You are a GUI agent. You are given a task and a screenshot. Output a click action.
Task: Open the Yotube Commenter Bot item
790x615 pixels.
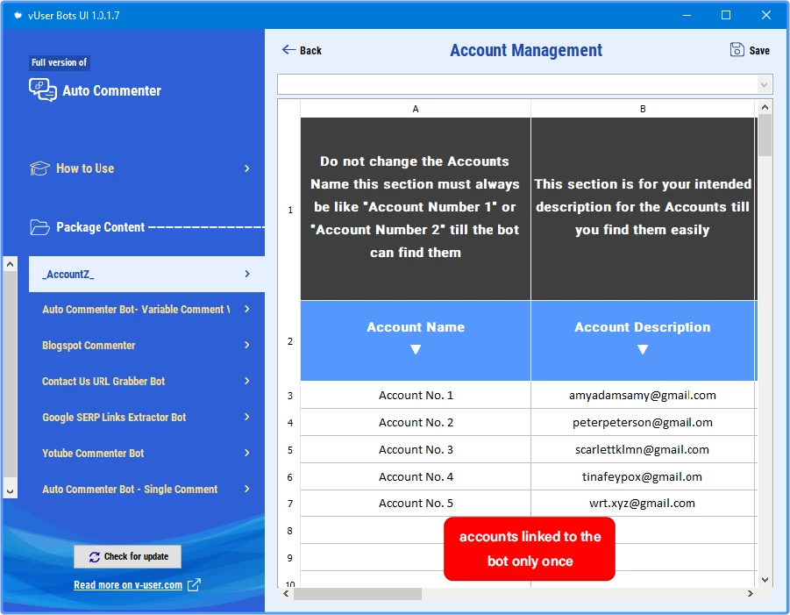coord(146,453)
